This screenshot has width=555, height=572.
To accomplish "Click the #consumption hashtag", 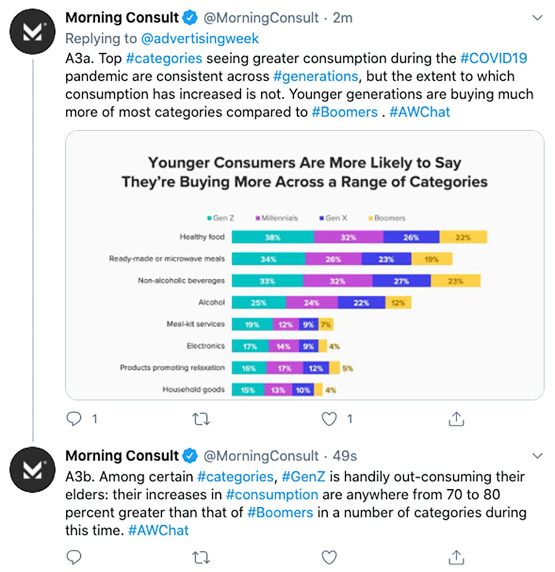I will coord(272,494).
